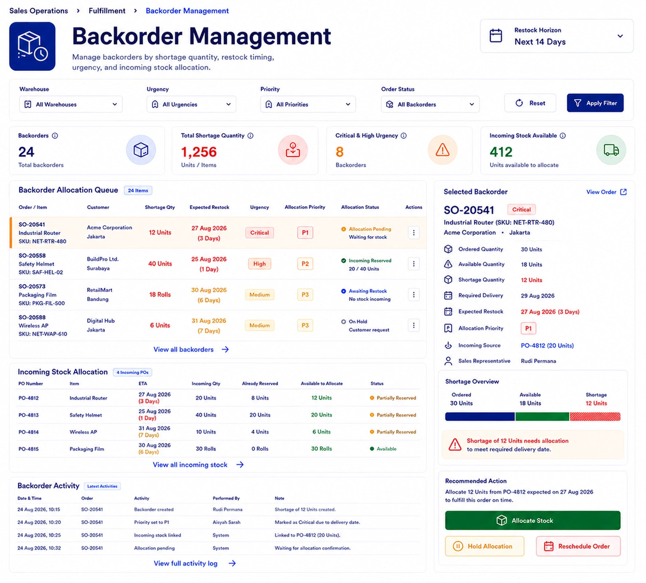
Task: Click the calendar icon in Restock Horizon
Action: (496, 36)
